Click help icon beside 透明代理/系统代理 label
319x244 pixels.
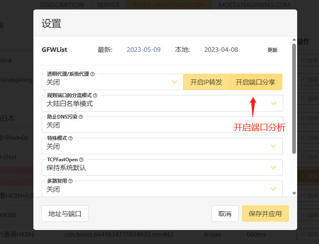click(x=92, y=74)
